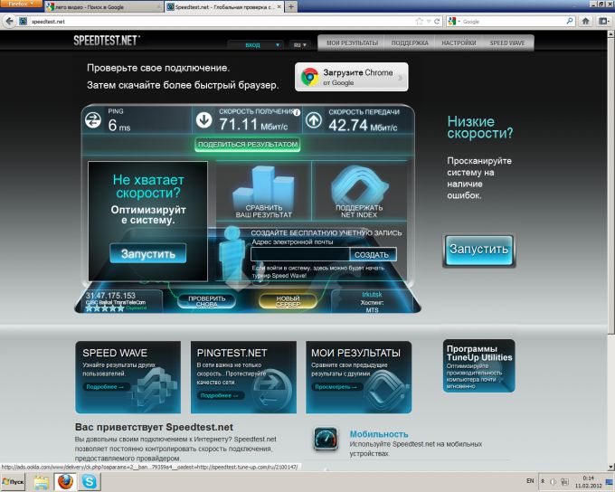Click ПОДЕЛИТЬСЯ РЕЗУЛЬТАТОМ button
The height and width of the screenshot is (492, 615).
pyautogui.click(x=248, y=145)
